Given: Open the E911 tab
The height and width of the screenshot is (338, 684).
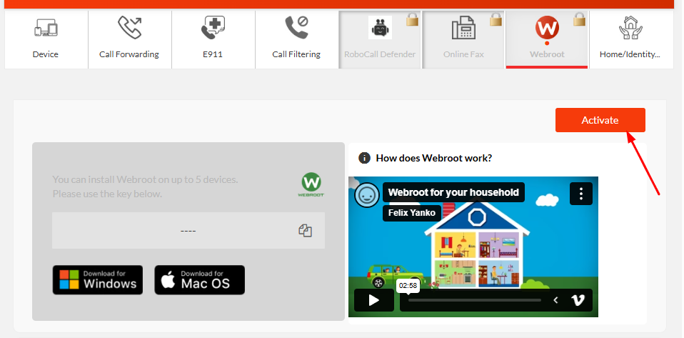Looking at the screenshot, I should coord(213,39).
